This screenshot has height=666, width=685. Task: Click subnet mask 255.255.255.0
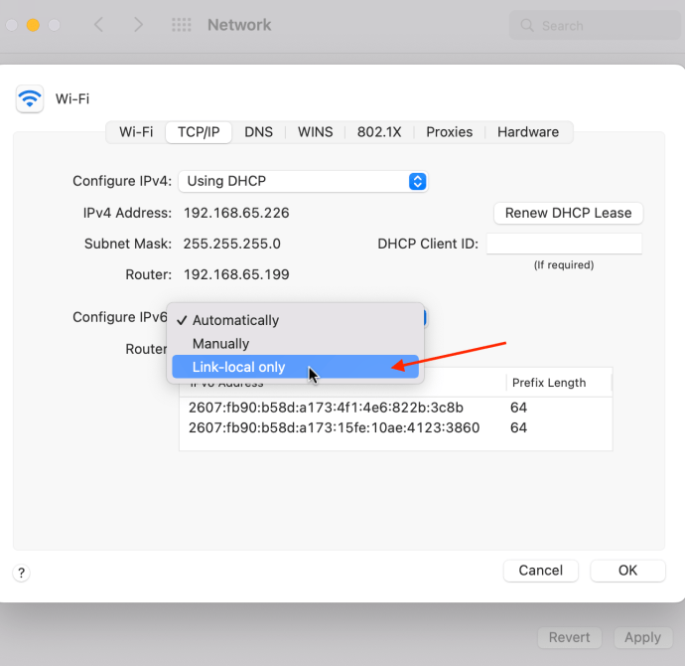click(x=232, y=244)
